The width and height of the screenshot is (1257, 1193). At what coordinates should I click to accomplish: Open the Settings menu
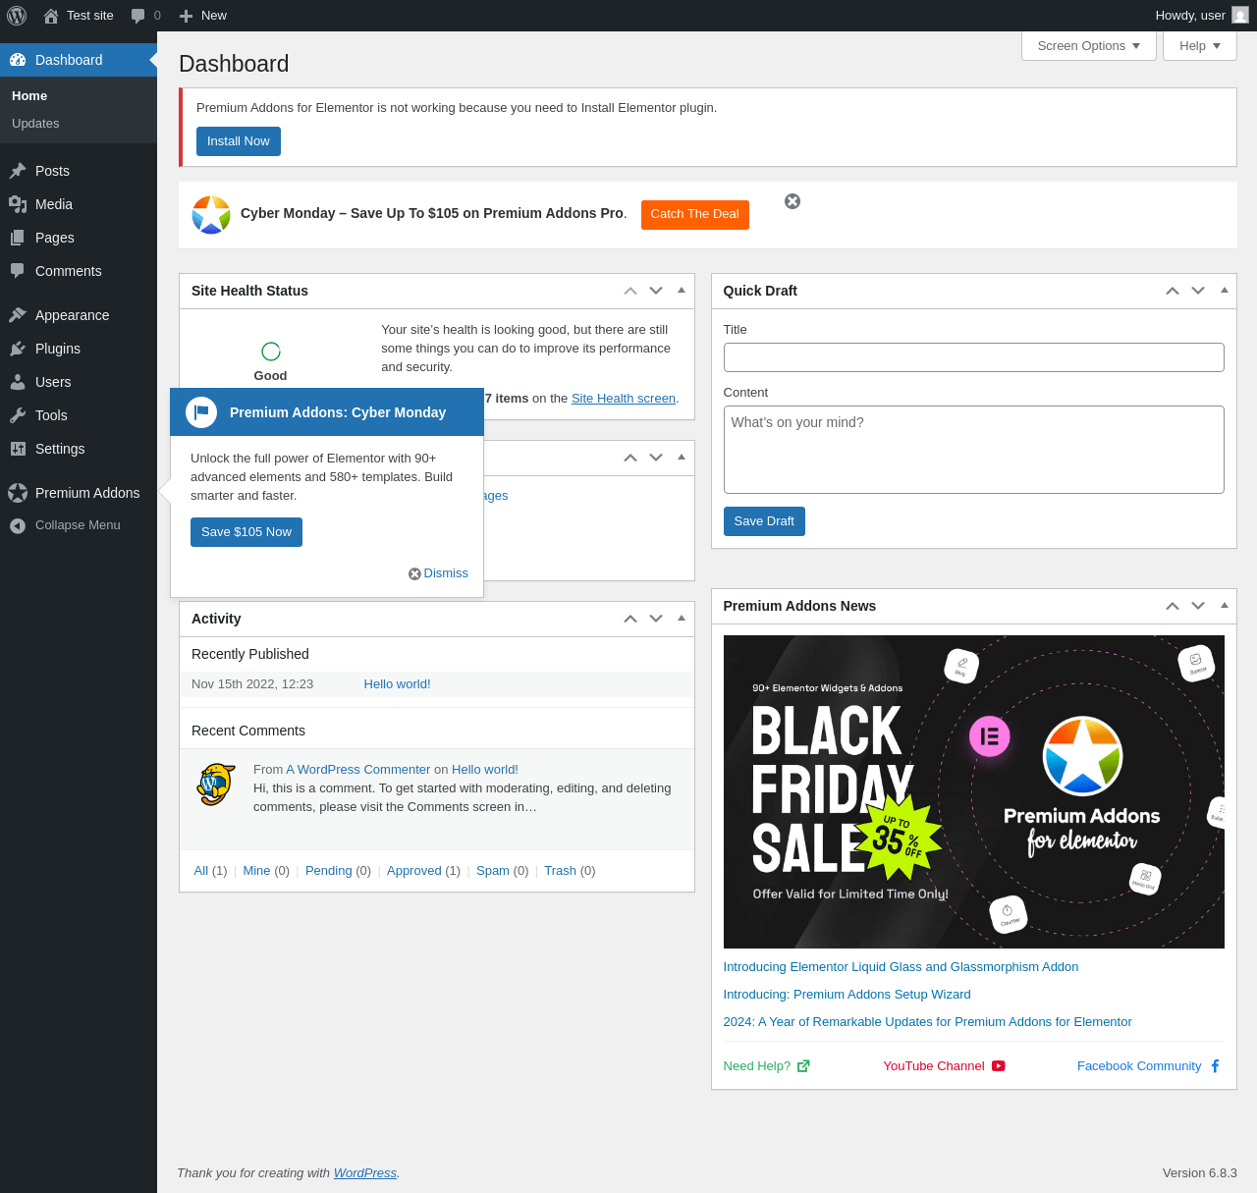coord(79,449)
